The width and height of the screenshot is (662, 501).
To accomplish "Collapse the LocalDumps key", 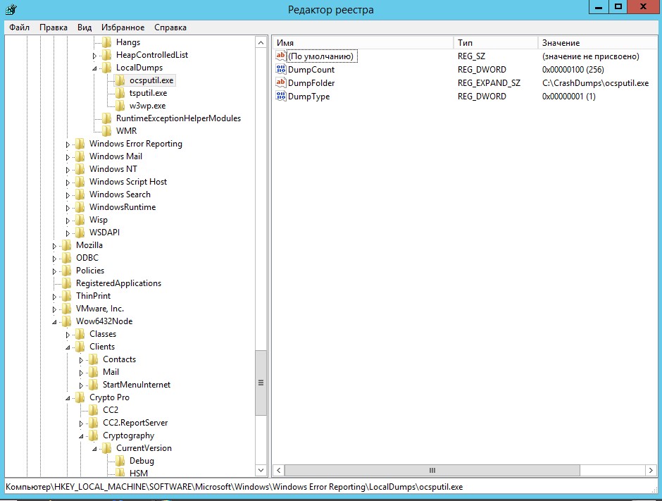I will [x=94, y=68].
